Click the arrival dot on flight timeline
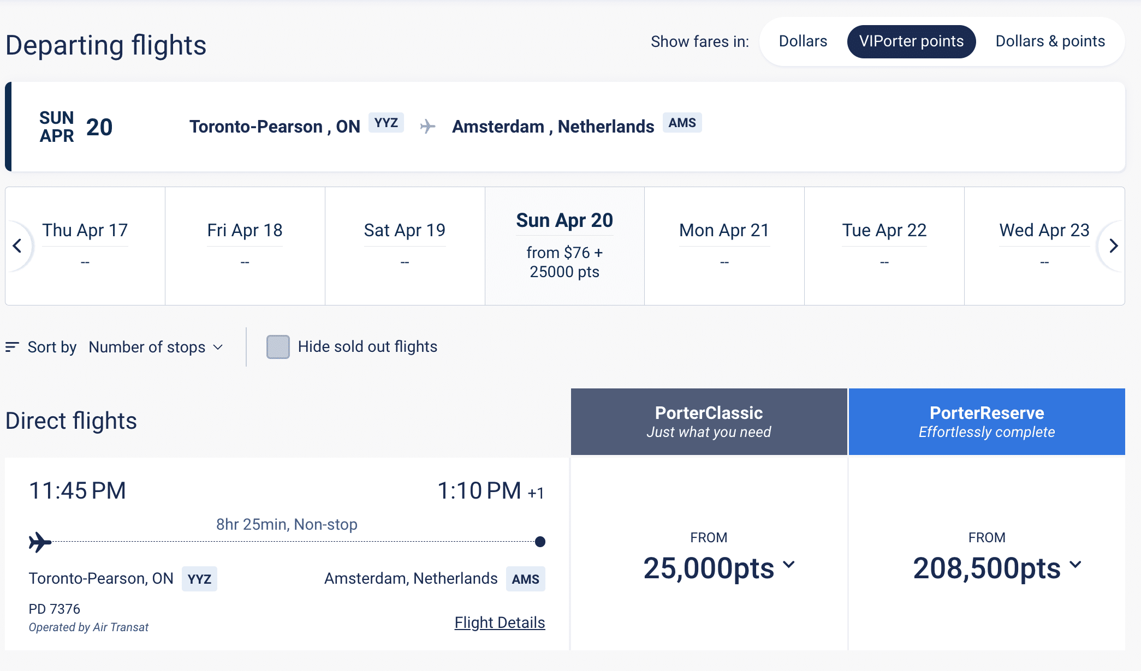Screen dimensions: 1141x671 pos(540,542)
